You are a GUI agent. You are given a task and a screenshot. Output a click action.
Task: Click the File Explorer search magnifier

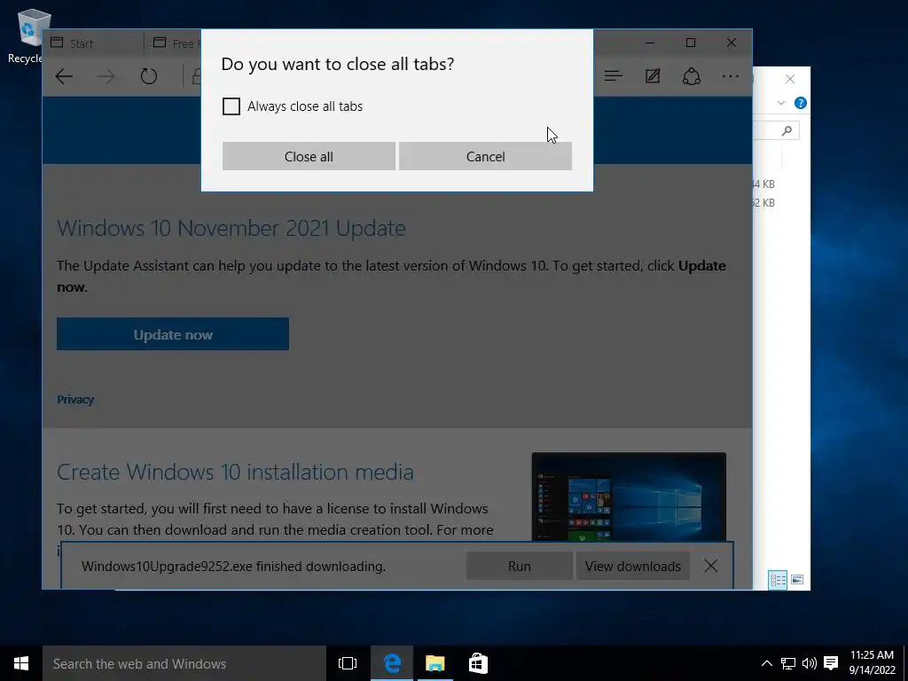pos(787,131)
